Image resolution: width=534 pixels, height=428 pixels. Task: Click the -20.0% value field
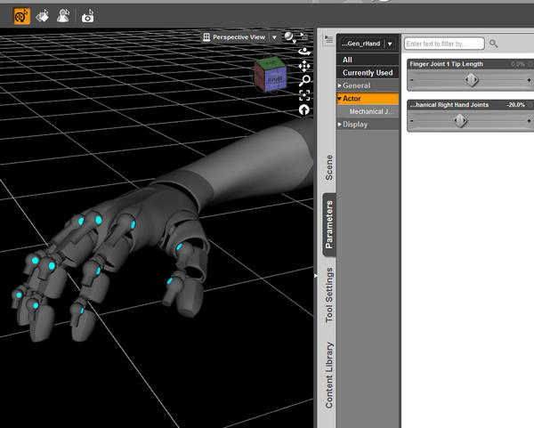(515, 105)
